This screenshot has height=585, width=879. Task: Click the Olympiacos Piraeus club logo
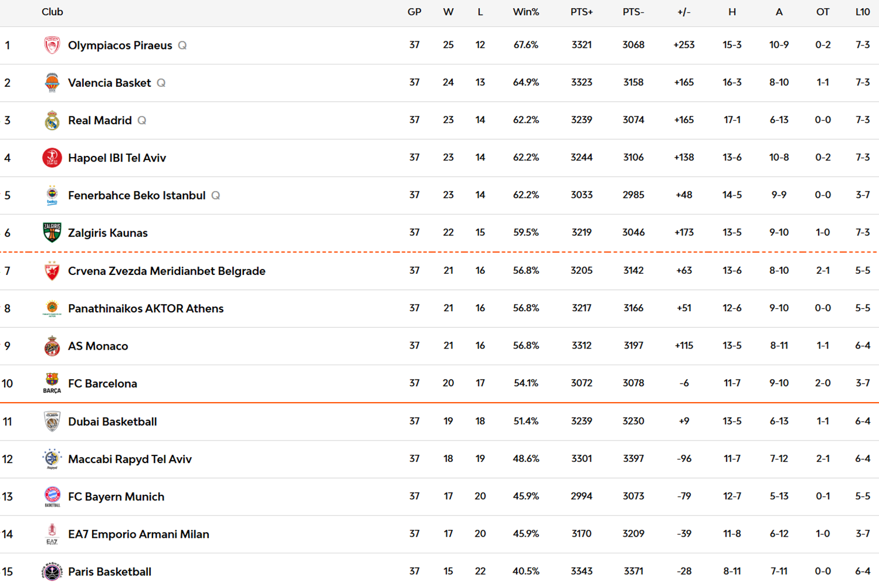pos(52,45)
